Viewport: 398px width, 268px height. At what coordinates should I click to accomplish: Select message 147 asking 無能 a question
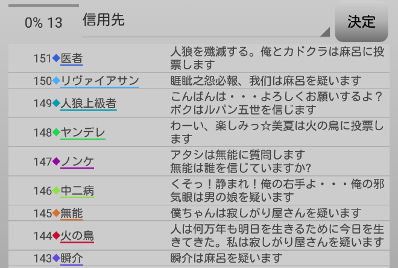coord(241,161)
